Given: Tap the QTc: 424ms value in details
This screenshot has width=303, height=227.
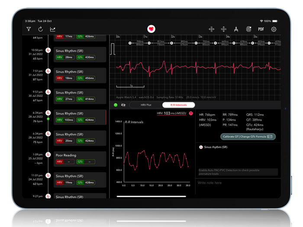Looking at the screenshot, I should [x=255, y=125].
